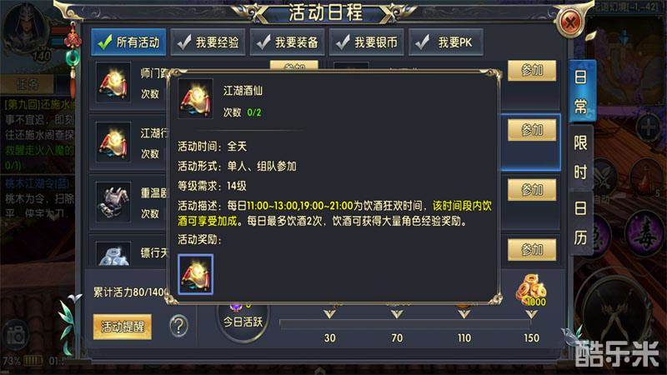Click the 1000 gold coins reward icon
Viewport: 667px width, 375px height.
point(531,290)
